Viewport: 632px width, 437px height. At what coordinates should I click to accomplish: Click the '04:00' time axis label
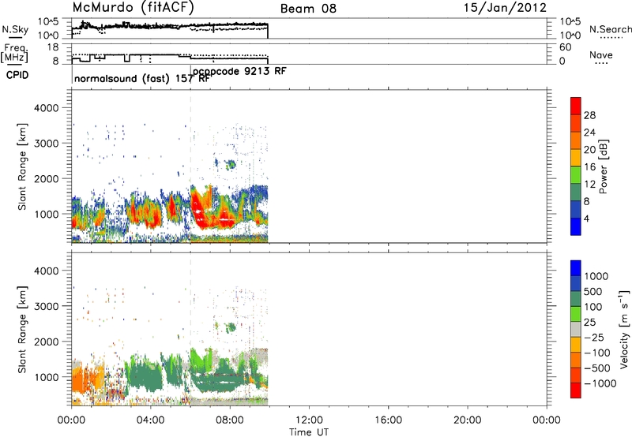(x=151, y=420)
